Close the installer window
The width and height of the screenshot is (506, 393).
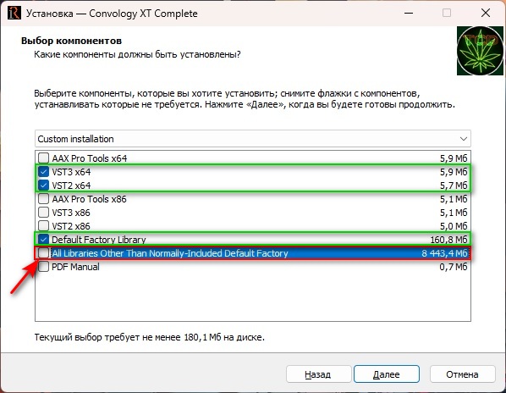point(486,14)
